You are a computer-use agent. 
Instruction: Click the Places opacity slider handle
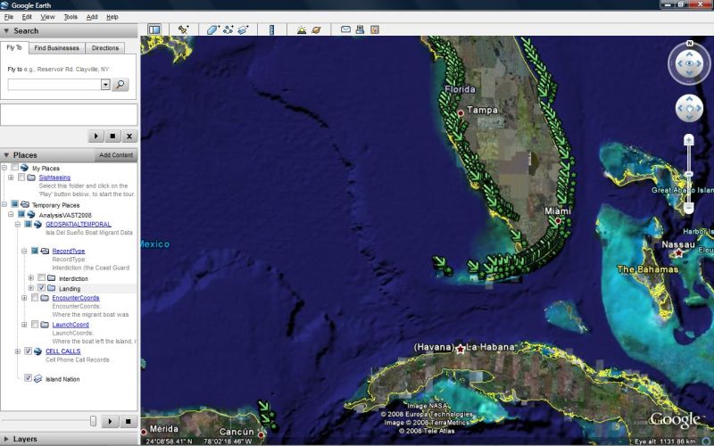pyautogui.click(x=93, y=421)
